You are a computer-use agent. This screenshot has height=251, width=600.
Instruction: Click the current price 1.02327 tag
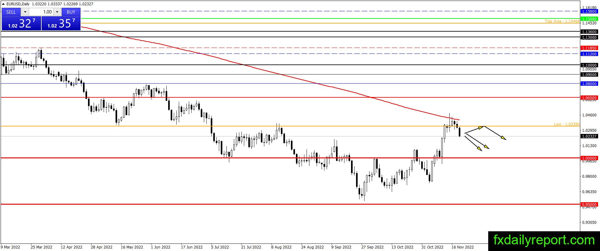(x=589, y=136)
